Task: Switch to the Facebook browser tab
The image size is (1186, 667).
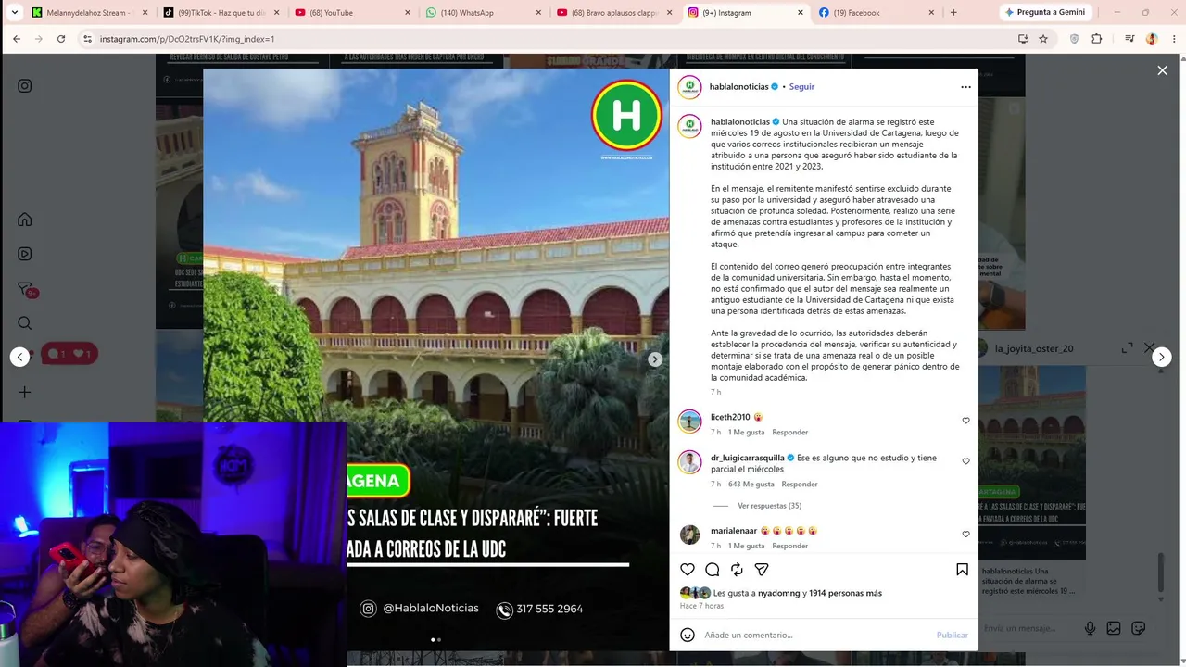Action: 877,13
